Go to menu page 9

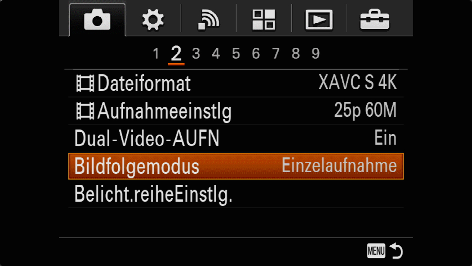[316, 54]
